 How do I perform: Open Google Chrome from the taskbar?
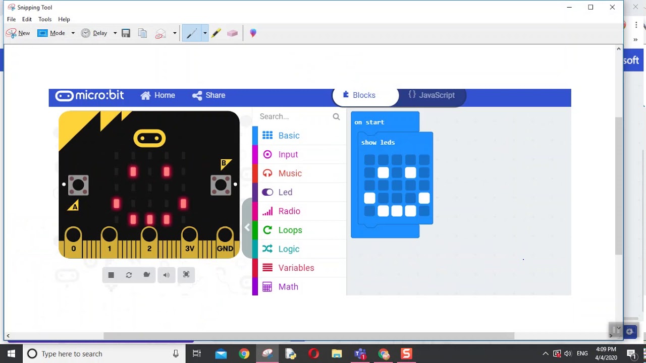(244, 354)
